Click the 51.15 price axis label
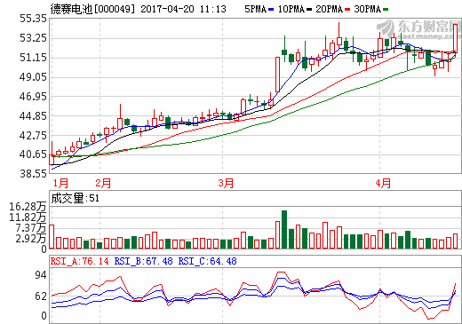Screen dimensions: 462x324 pyautogui.click(x=33, y=58)
